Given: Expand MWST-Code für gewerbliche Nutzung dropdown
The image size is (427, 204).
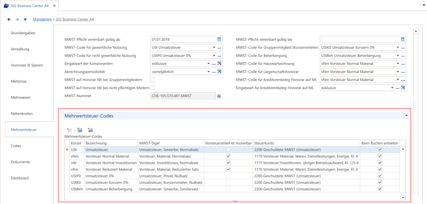Looking at the screenshot, I should tap(214, 47).
